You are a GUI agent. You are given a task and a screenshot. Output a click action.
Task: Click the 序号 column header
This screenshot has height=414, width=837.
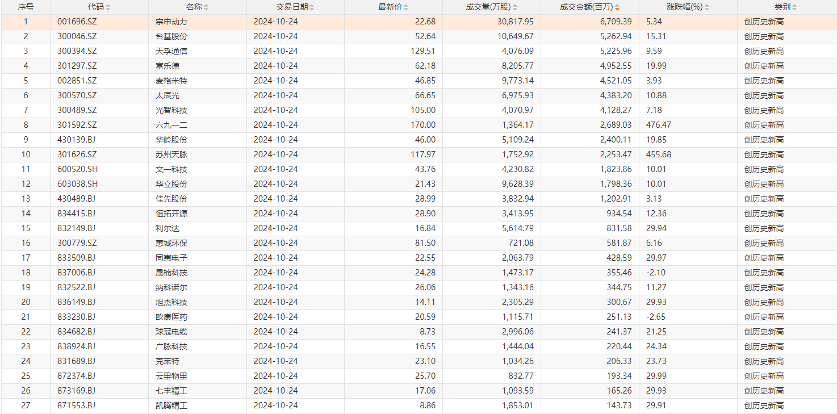tap(26, 7)
